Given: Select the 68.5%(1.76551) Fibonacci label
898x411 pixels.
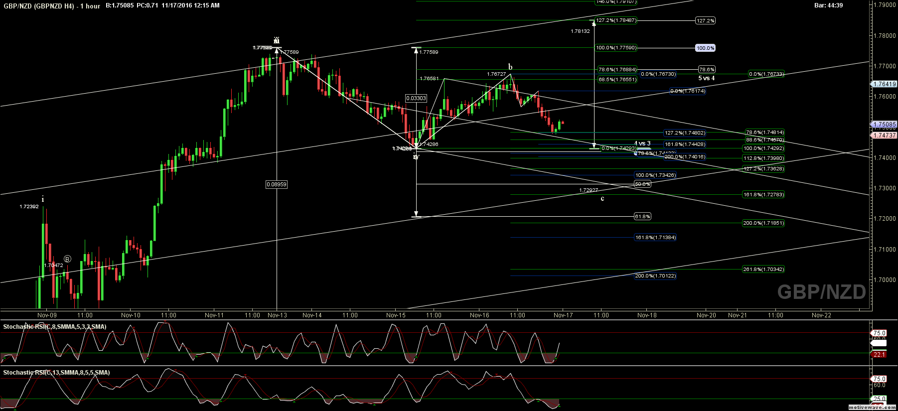Looking at the screenshot, I should (x=617, y=80).
